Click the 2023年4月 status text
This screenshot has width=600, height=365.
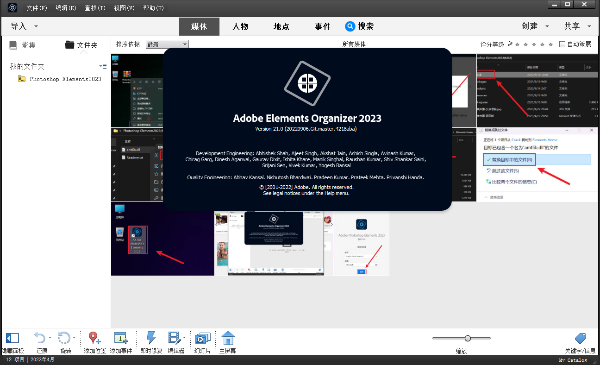(x=42, y=360)
